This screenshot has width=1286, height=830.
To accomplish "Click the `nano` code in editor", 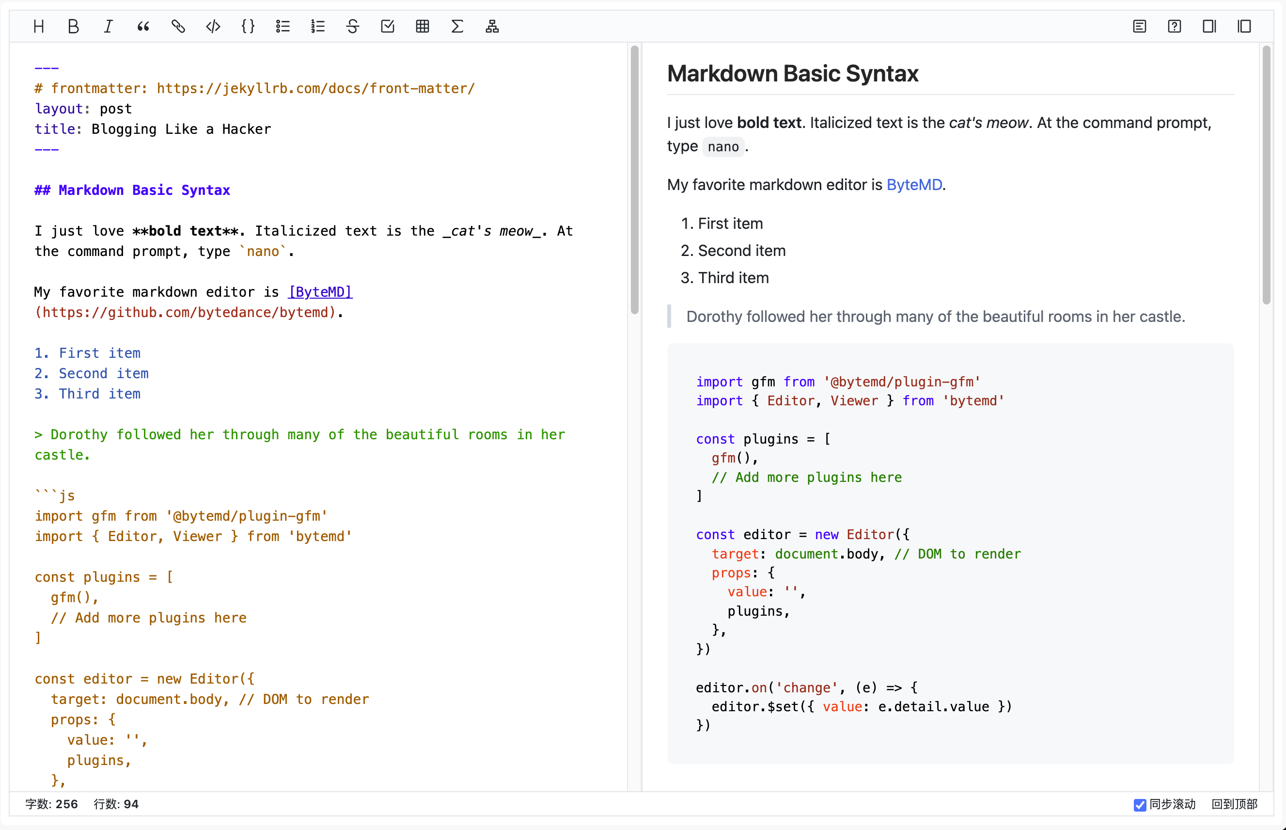I will (x=263, y=251).
